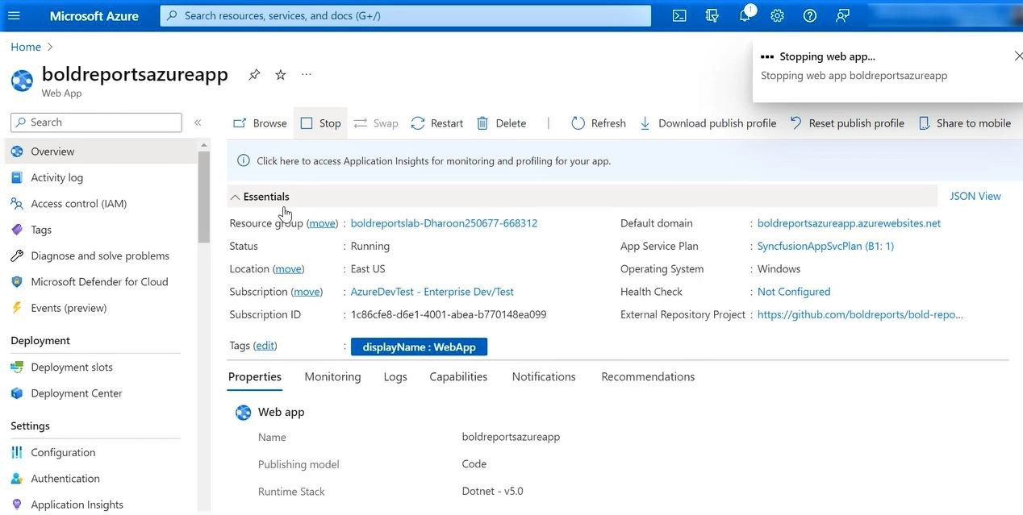Viewport: 1023px width, 515px height.
Task: Open JSON View of Essentials
Action: (x=975, y=196)
